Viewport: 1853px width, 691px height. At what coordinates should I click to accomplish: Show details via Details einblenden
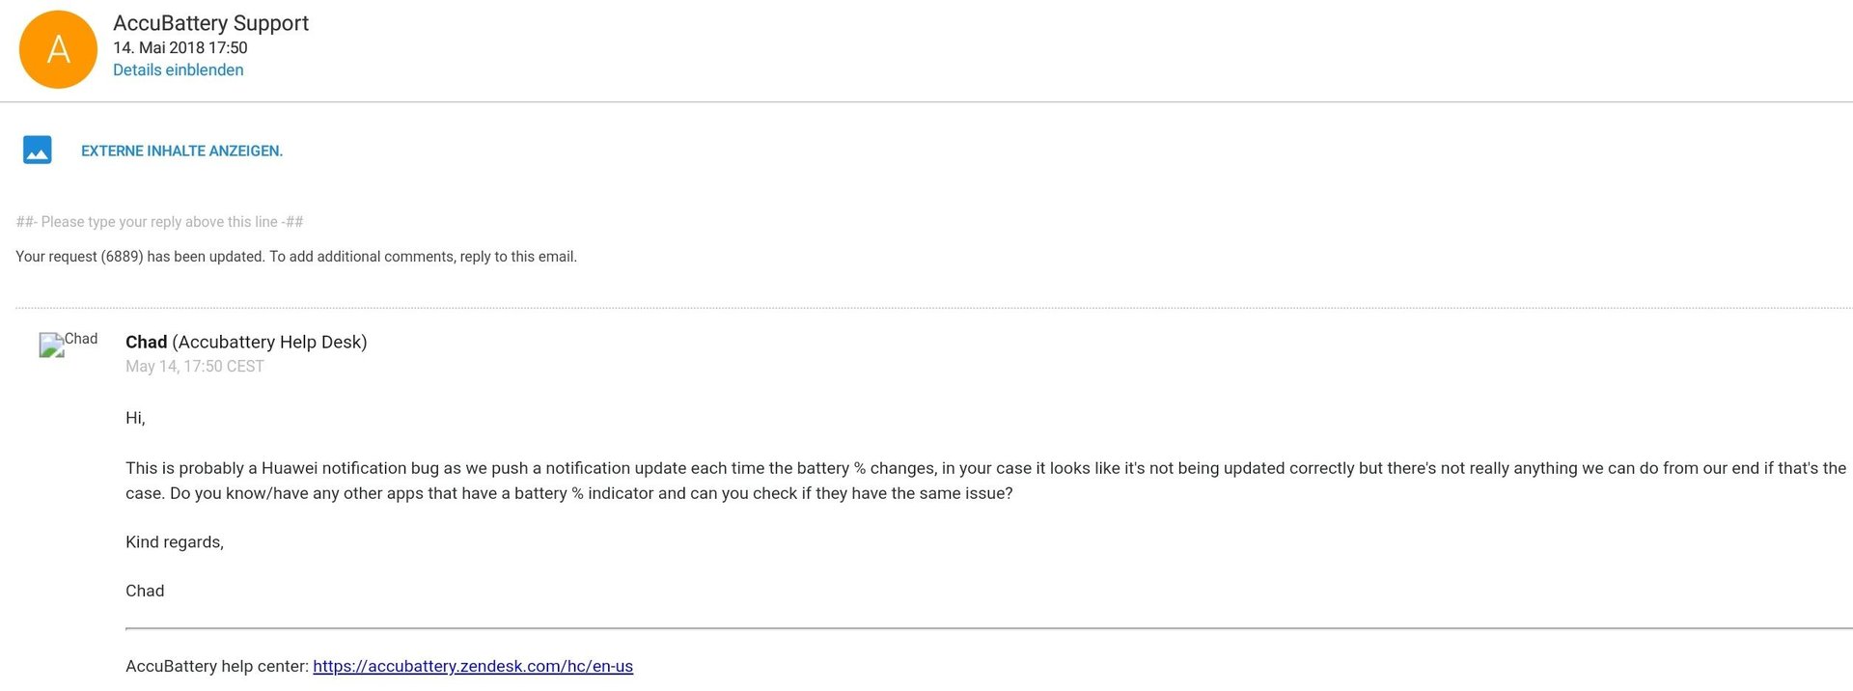coord(178,69)
